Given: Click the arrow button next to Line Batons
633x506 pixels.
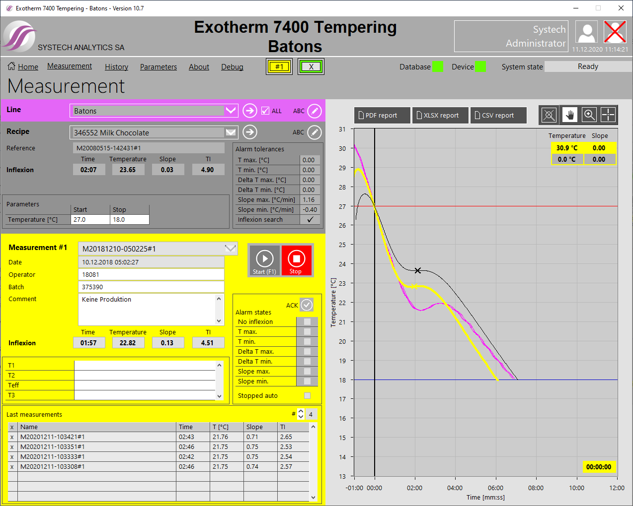Looking at the screenshot, I should click(x=250, y=111).
